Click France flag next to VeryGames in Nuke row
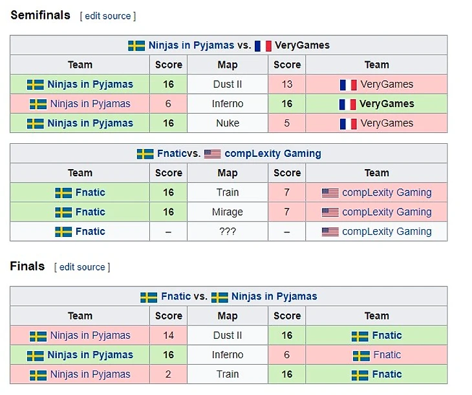The height and width of the screenshot is (395, 472). tap(349, 124)
